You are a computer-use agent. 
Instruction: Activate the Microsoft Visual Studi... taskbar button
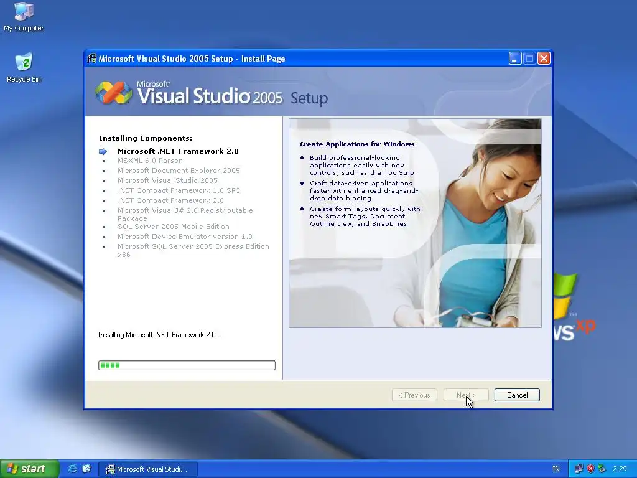click(x=149, y=469)
